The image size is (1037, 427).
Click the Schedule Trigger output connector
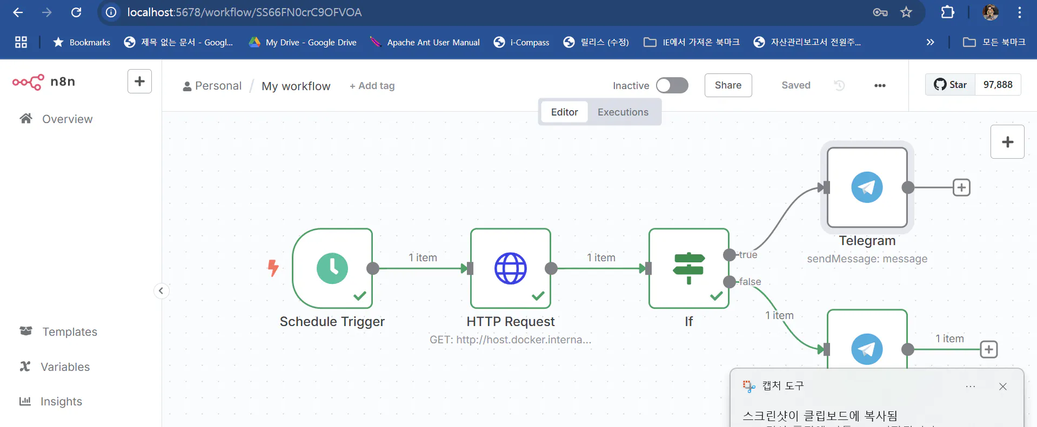coord(373,268)
